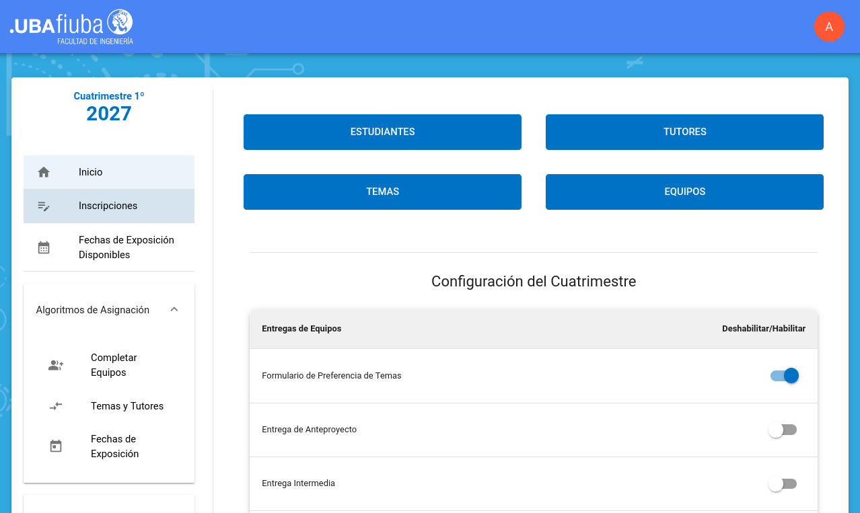860x513 pixels.
Task: Click the TEMAS button
Action: pos(382,192)
